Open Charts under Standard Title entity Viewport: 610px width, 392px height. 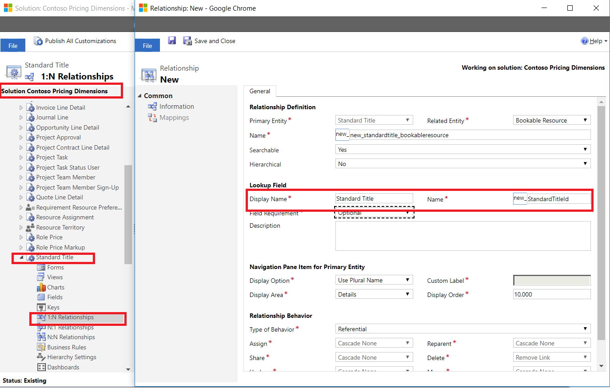point(55,287)
